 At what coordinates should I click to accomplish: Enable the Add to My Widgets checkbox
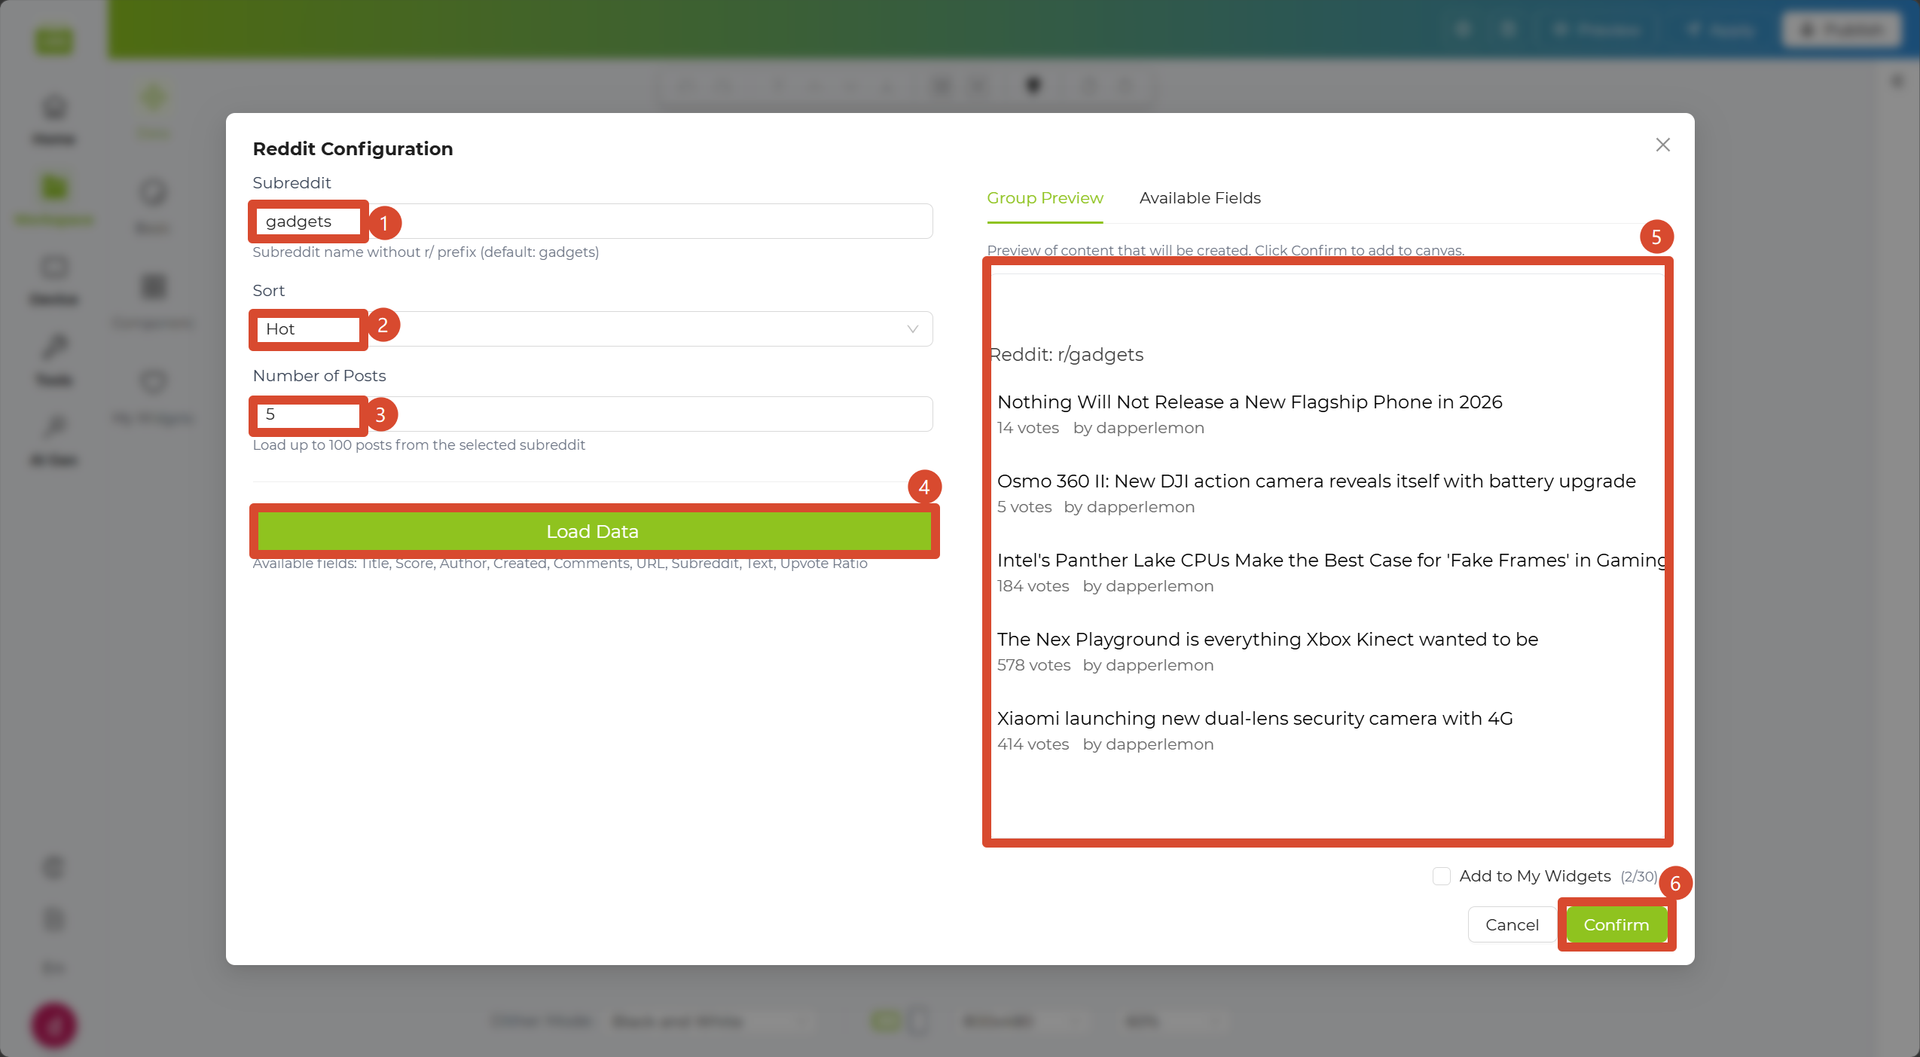1441,876
